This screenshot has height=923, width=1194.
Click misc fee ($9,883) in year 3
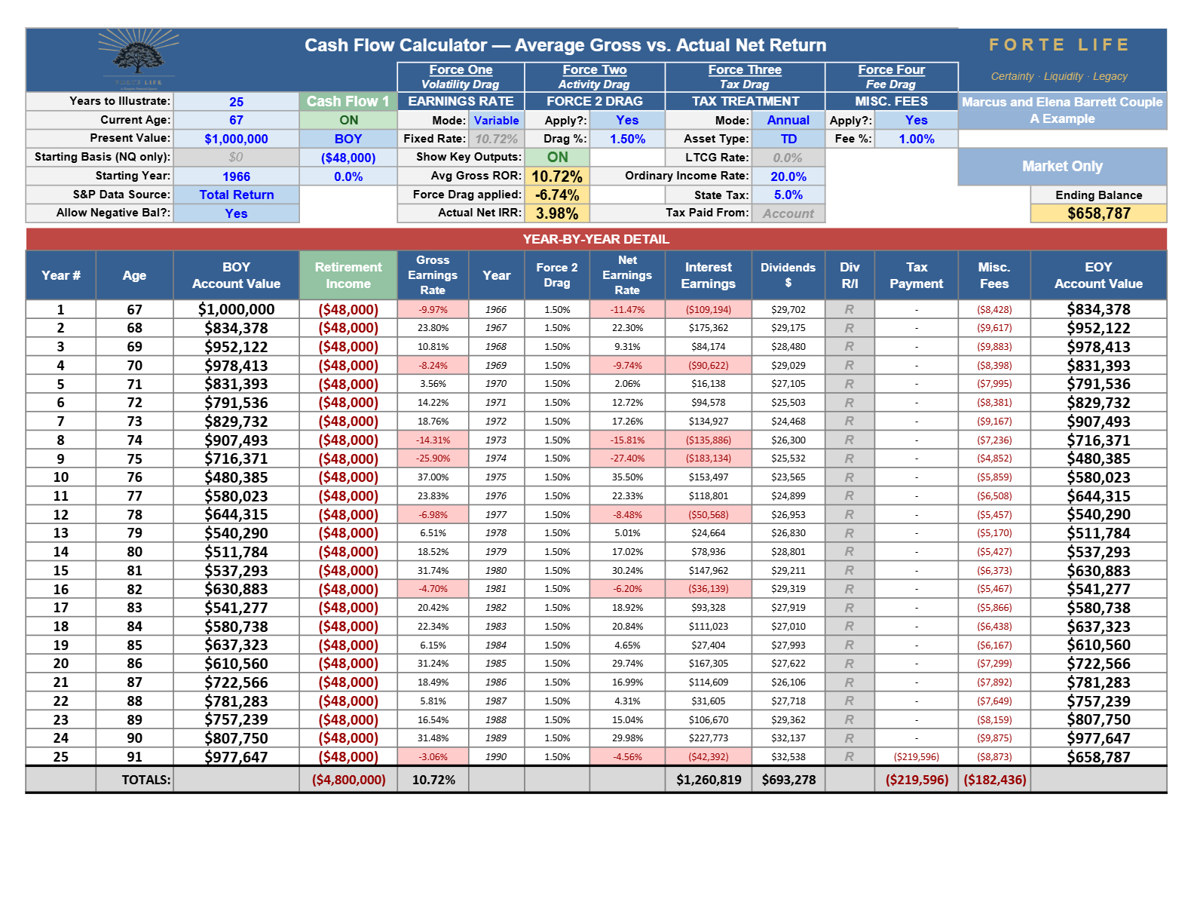(994, 347)
